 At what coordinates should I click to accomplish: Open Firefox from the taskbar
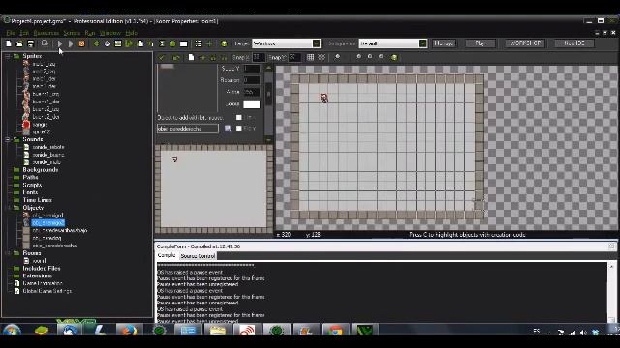coord(129,331)
